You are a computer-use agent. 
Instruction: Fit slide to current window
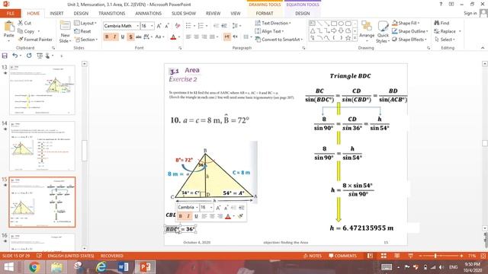click(x=483, y=256)
